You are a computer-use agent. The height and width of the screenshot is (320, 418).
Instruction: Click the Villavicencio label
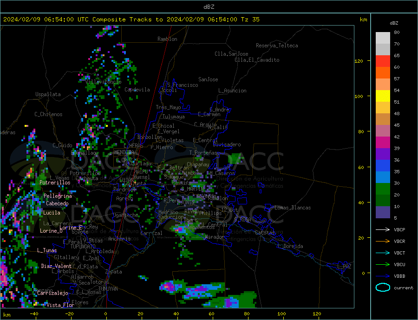pos(104,82)
